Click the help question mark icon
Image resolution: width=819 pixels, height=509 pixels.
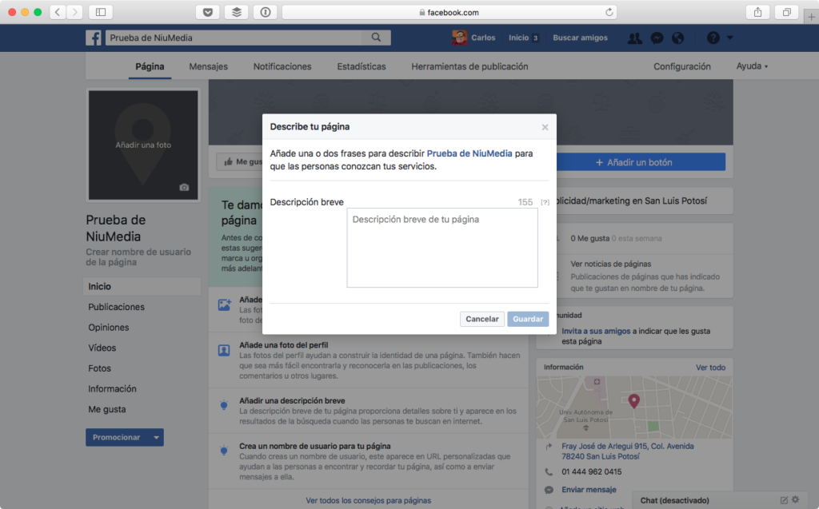(713, 38)
